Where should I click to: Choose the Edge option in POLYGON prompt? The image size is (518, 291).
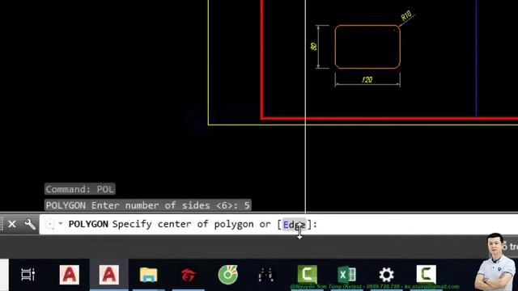(294, 225)
